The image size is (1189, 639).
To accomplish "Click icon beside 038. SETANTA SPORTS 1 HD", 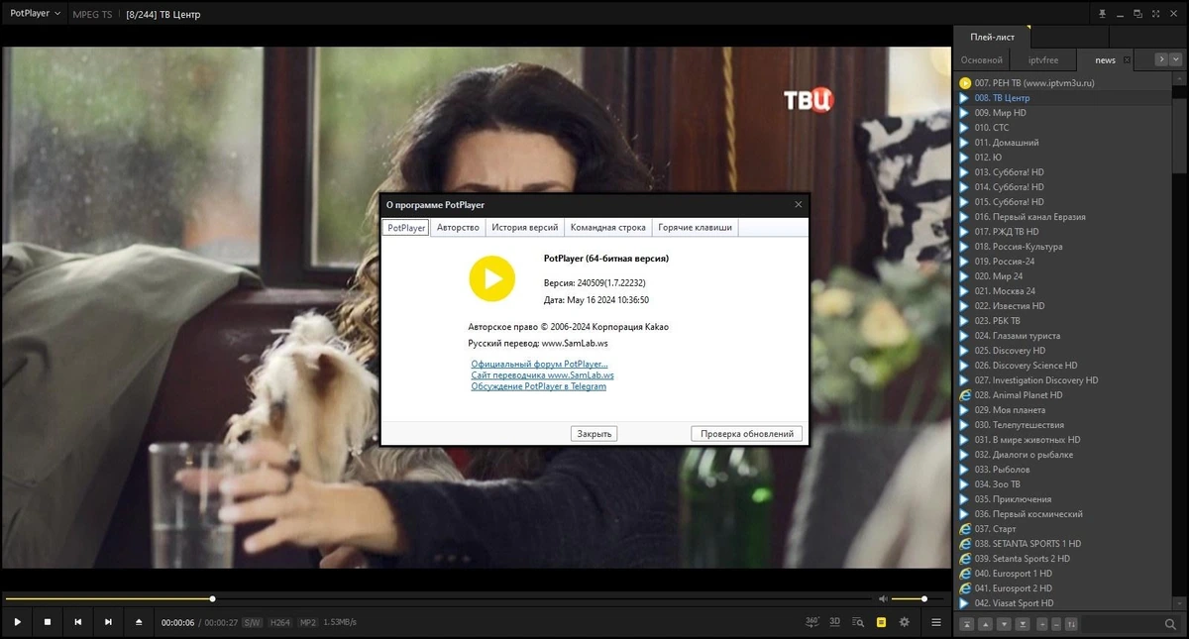I will 965,544.
